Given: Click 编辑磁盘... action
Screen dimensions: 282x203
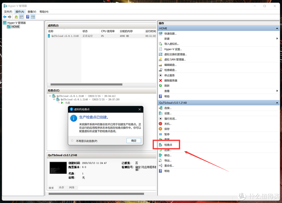Looking at the screenshot, I should 170,65.
